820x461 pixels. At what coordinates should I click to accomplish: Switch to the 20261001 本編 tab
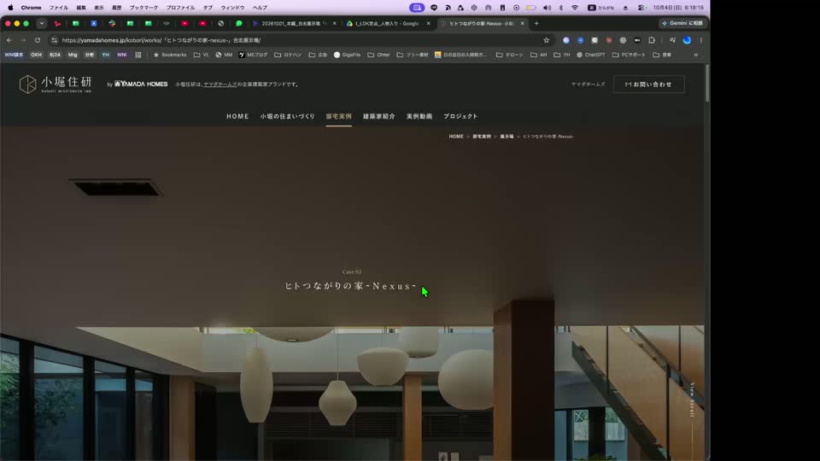point(294,24)
